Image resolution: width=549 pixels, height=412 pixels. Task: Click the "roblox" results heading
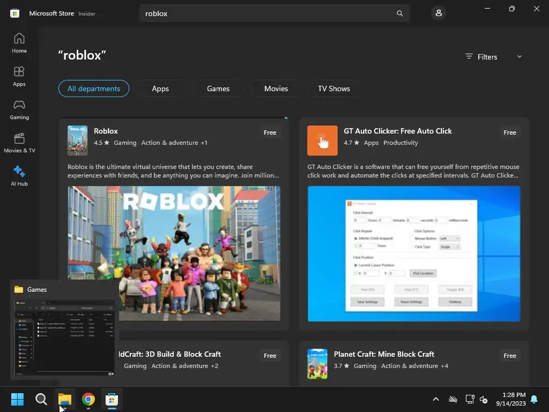pyautogui.click(x=82, y=55)
